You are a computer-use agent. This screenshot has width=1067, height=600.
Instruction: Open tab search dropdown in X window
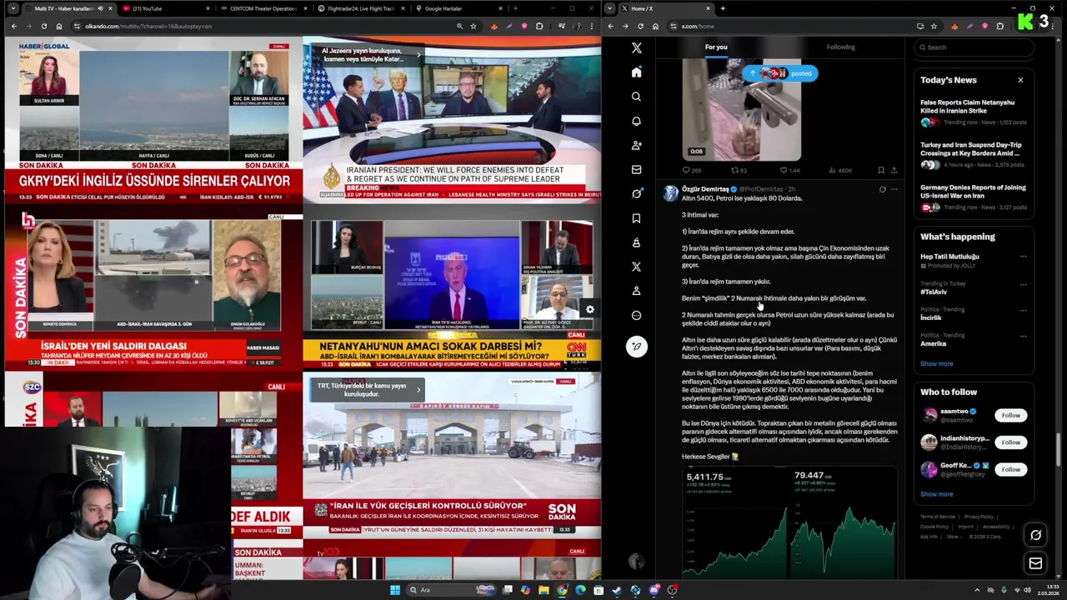point(610,8)
